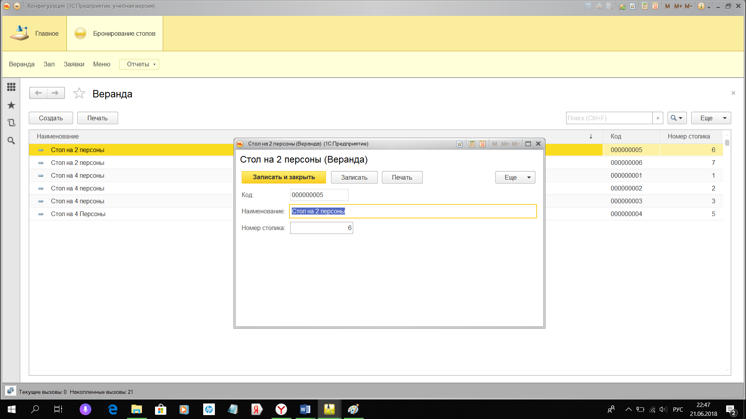Image resolution: width=746 pixels, height=419 pixels.
Task: Open the sections menu grid icon
Action: point(11,87)
